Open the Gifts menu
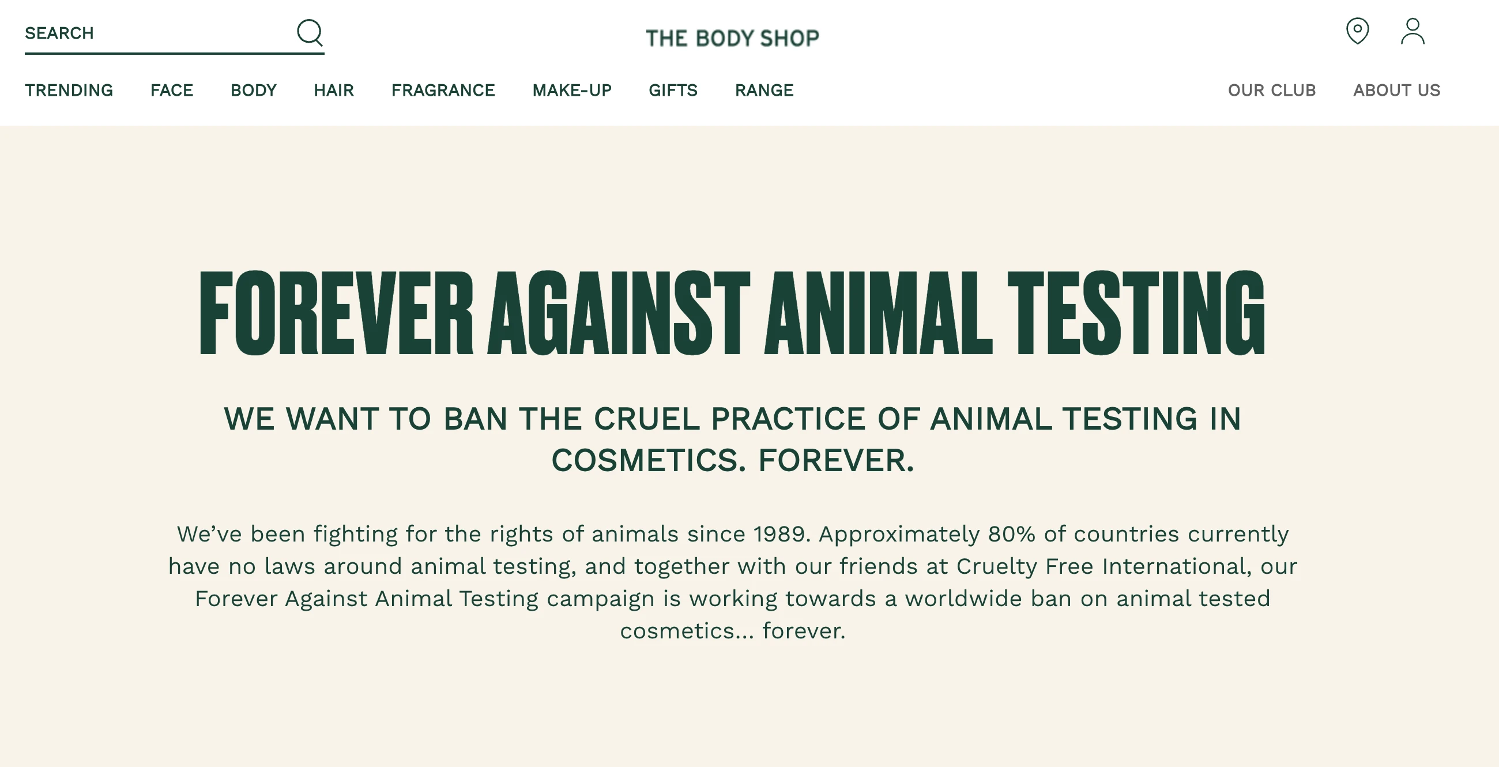 673,90
